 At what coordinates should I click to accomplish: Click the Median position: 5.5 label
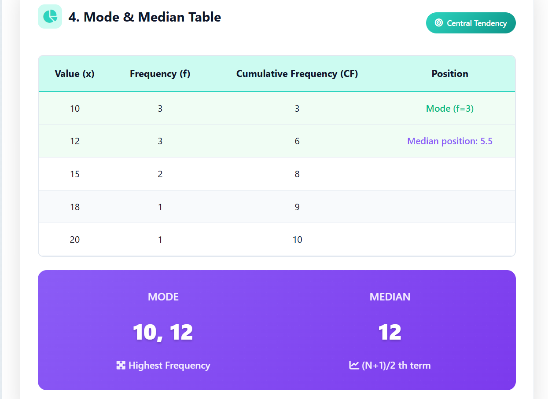(x=449, y=141)
